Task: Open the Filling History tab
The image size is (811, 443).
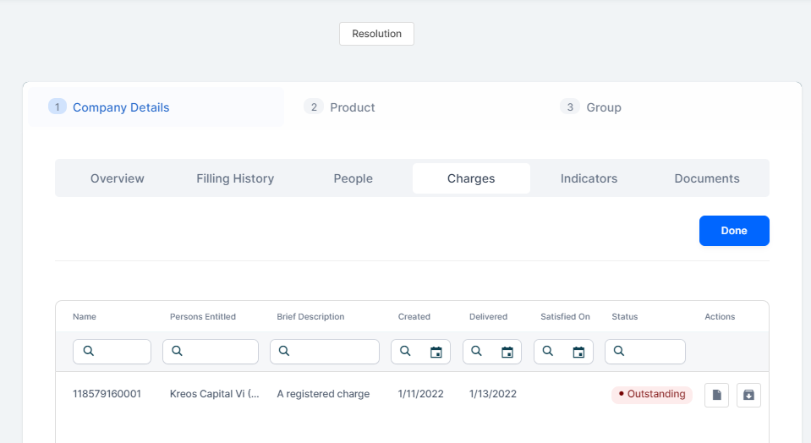Action: 235,178
